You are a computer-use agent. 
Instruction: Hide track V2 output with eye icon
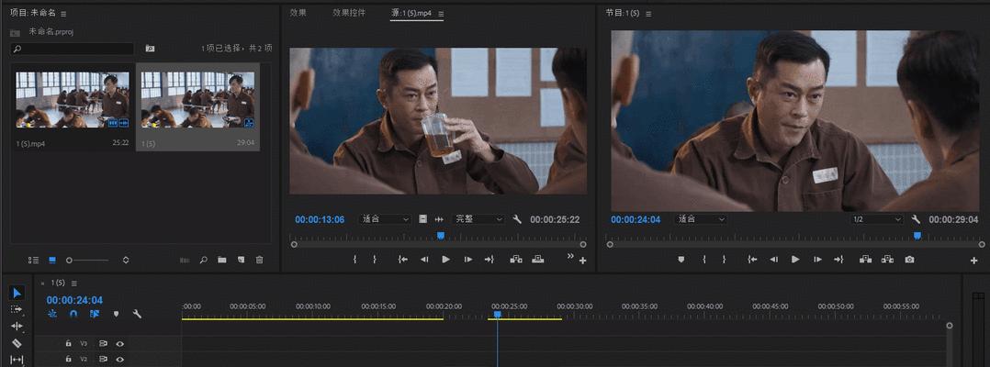click(119, 359)
